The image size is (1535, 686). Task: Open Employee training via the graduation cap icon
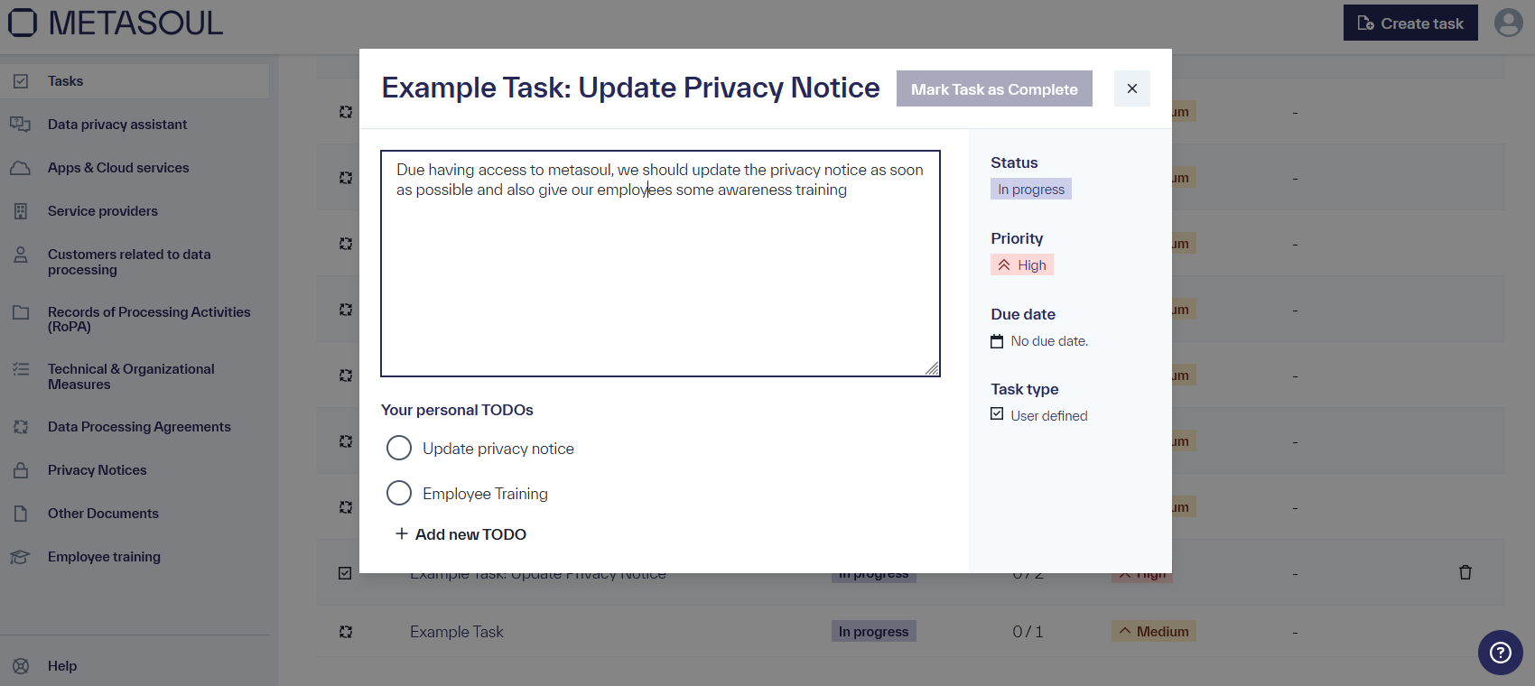pos(21,556)
